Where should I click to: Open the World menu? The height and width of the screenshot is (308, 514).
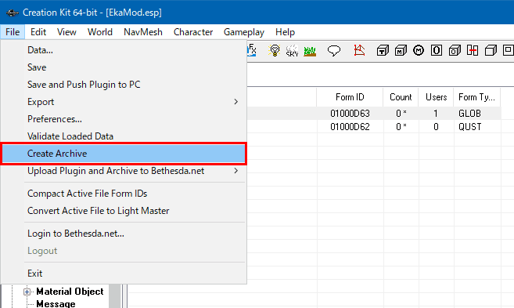pos(100,32)
